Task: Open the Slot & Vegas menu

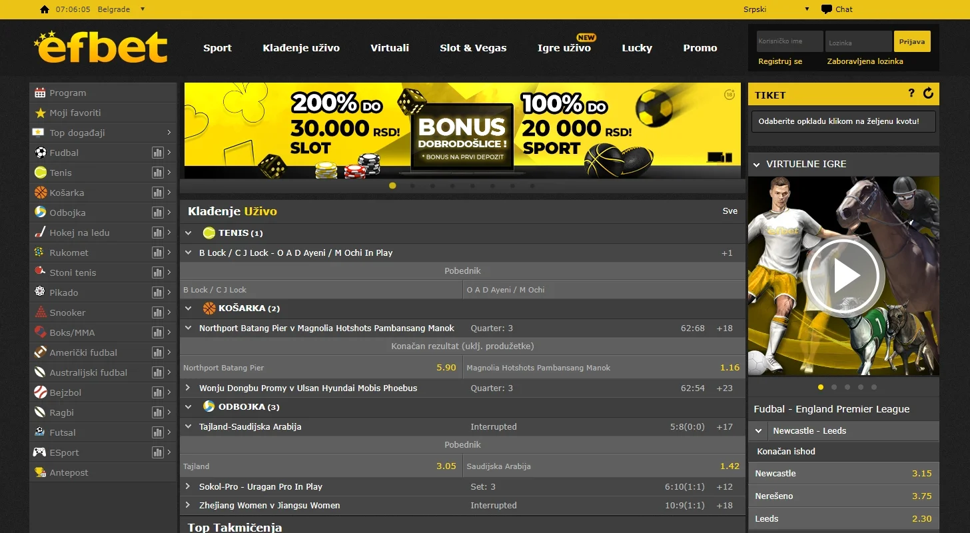Action: coord(473,48)
